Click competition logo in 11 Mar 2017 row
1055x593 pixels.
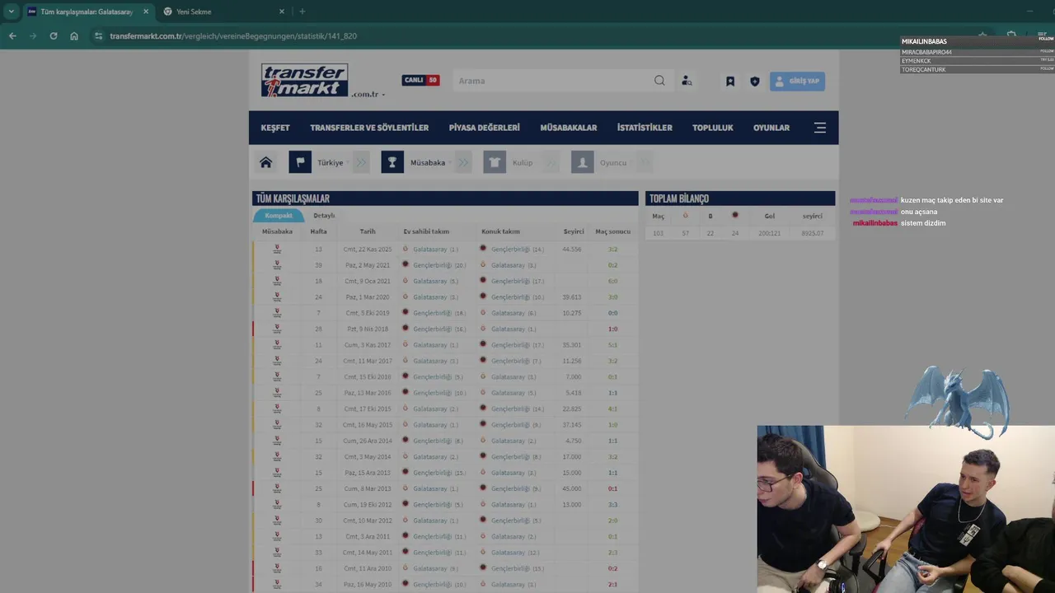[x=277, y=361]
